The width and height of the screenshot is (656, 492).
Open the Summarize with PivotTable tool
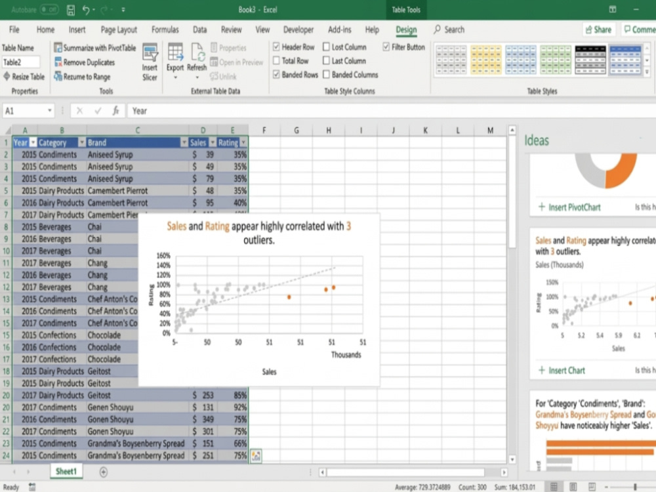95,48
